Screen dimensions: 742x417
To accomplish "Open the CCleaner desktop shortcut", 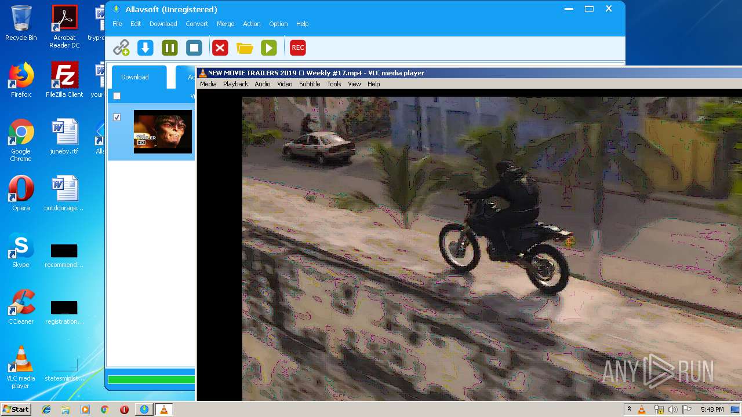I will pyautogui.click(x=21, y=307).
